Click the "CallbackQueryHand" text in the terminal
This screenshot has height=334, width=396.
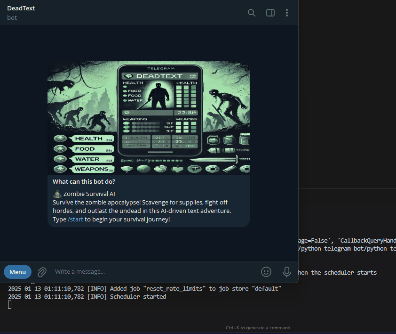368,240
